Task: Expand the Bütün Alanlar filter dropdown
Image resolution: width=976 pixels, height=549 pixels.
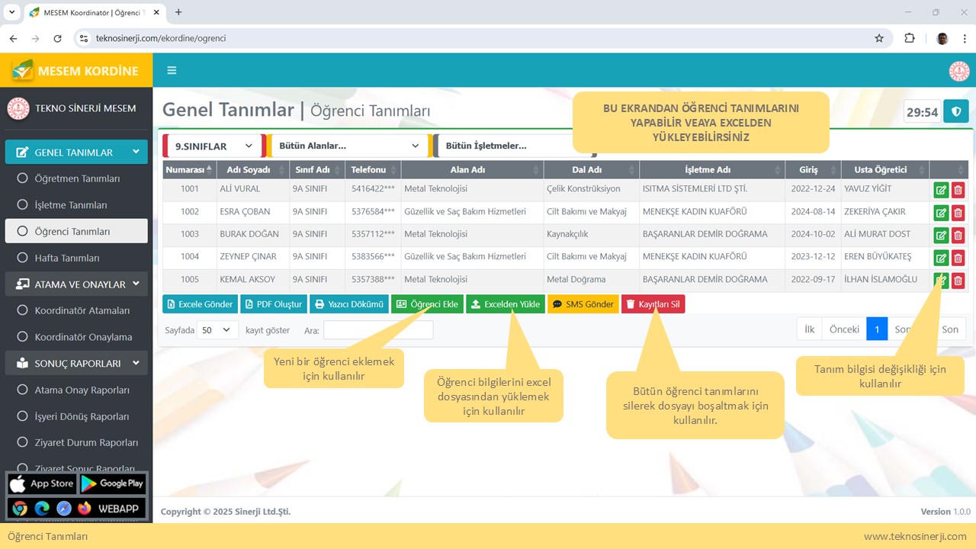Action: 348,146
